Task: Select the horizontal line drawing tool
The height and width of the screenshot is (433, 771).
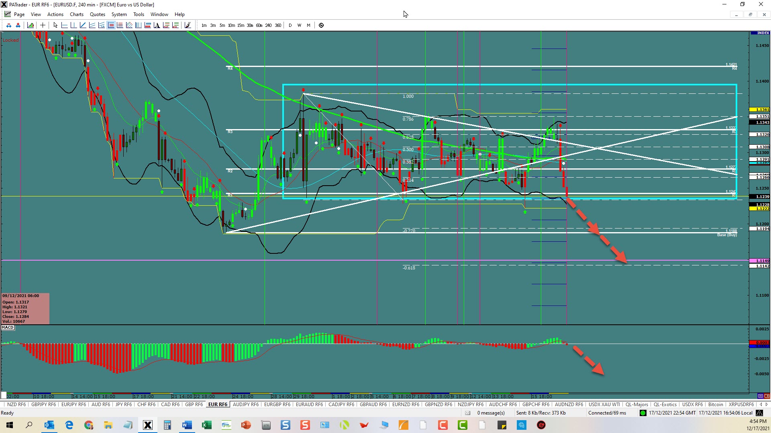Action: (64, 25)
